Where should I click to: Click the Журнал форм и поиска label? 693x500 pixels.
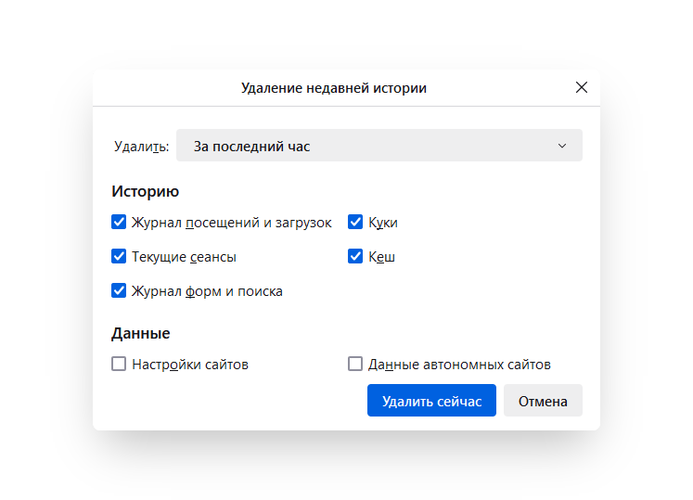pos(207,291)
